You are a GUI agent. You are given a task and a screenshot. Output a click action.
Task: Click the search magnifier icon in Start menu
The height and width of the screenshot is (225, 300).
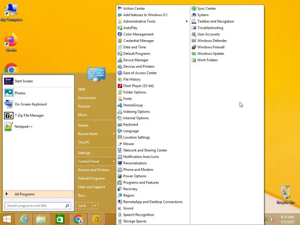(x=67, y=206)
